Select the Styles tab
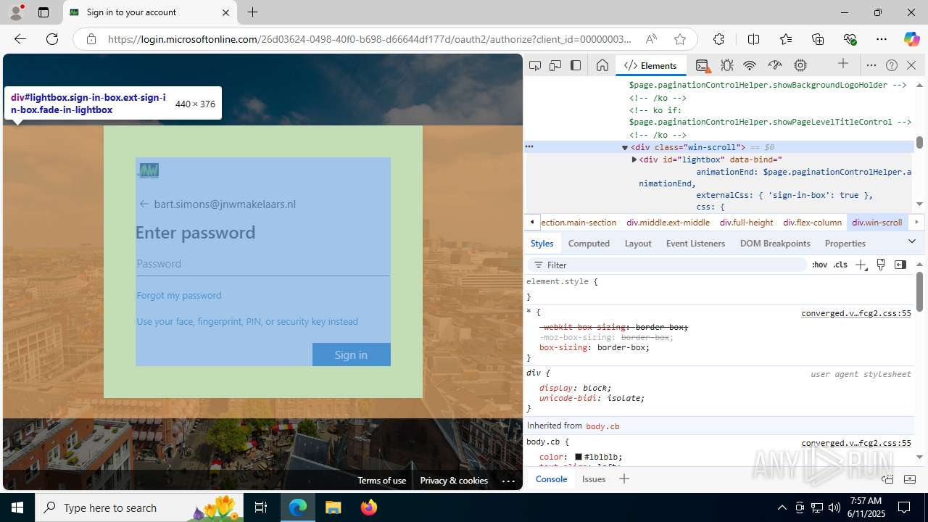Image resolution: width=928 pixels, height=522 pixels. coord(542,244)
